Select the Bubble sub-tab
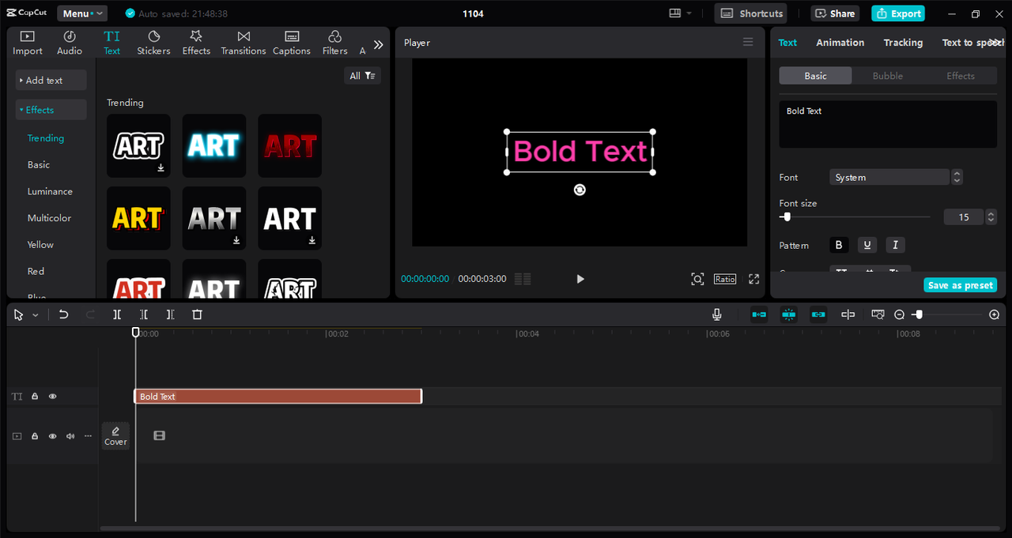The image size is (1012, 538). (x=888, y=76)
